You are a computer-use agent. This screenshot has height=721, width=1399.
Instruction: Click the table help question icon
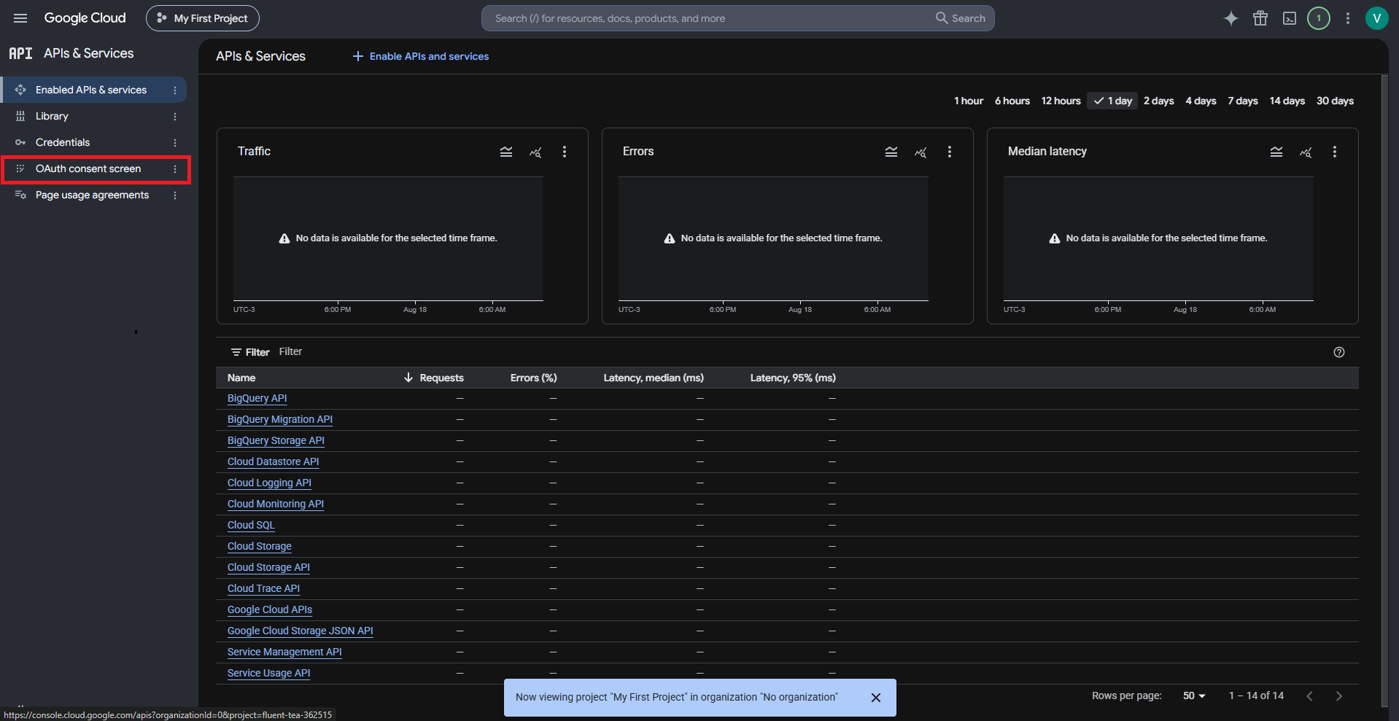pos(1339,352)
